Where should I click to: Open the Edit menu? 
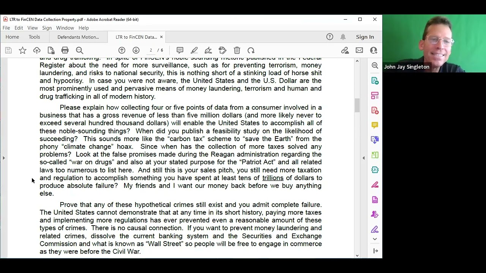coord(19,28)
